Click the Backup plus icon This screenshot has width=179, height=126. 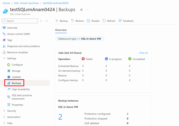coord(57,21)
